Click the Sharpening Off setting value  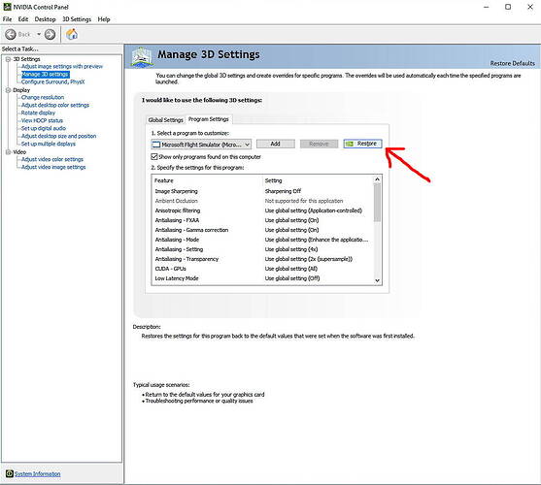point(283,191)
